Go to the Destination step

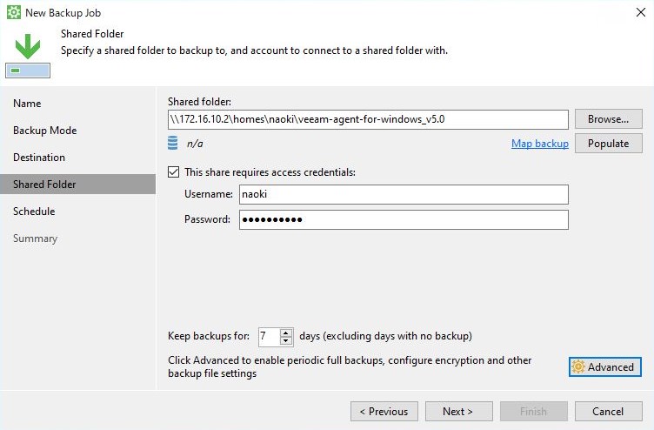39,158
